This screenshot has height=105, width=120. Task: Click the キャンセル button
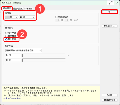pos(109,95)
